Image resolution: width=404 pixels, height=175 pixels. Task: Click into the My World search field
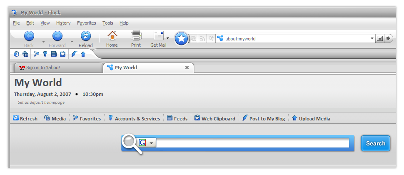[253, 143]
